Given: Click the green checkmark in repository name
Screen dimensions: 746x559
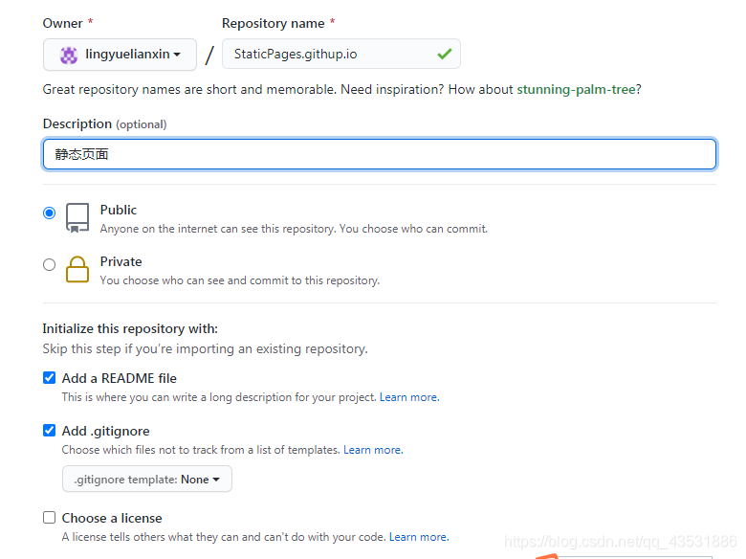Looking at the screenshot, I should [445, 54].
